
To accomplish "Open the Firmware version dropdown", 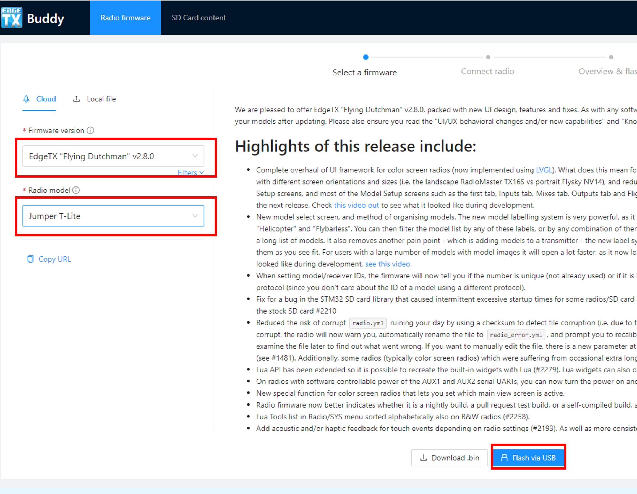I will (113, 156).
